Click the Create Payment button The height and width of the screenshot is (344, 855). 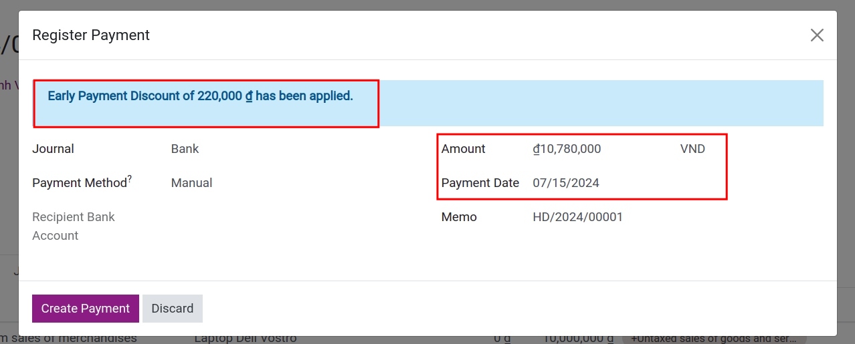pyautogui.click(x=86, y=309)
